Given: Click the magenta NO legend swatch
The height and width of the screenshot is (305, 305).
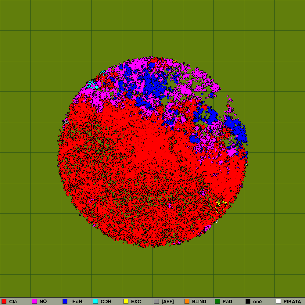Looking at the screenshot, I should [x=34, y=301].
